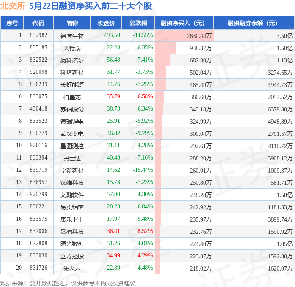
Task: Click the 收盘价 column header
Action: [106, 23]
